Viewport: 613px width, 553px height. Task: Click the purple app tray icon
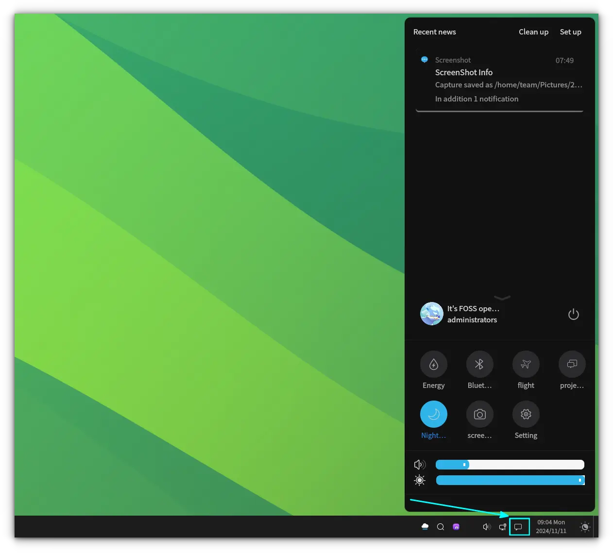click(456, 527)
